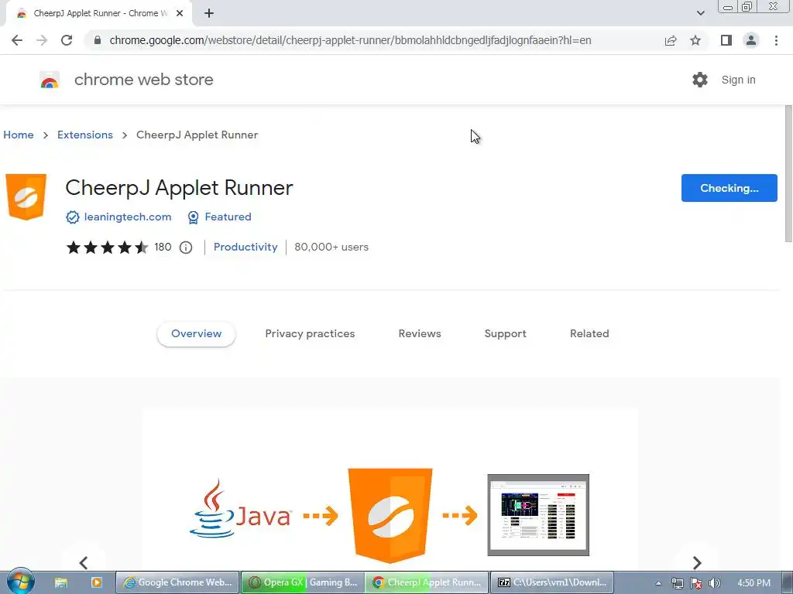The image size is (793, 594).
Task: Click Sign in
Action: pyautogui.click(x=738, y=80)
